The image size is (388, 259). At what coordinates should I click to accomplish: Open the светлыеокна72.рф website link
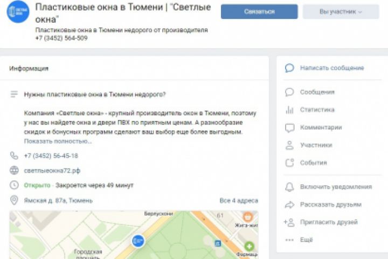tap(52, 171)
